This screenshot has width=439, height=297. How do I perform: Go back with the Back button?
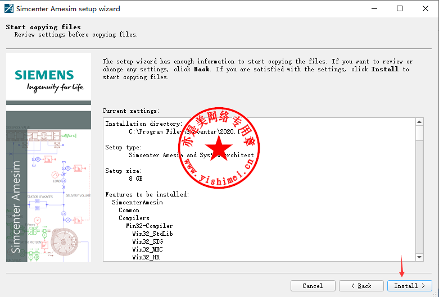coord(361,286)
